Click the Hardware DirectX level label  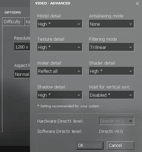click(60, 121)
